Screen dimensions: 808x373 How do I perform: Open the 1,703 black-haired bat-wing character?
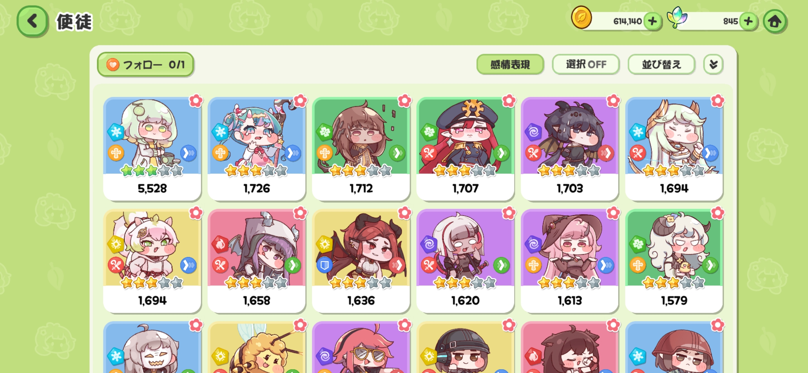(x=570, y=149)
